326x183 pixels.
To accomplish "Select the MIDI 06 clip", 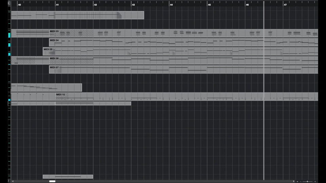I will pos(184,60).
